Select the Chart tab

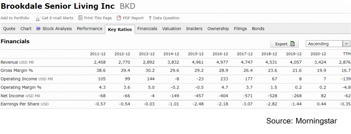[x=26, y=29]
